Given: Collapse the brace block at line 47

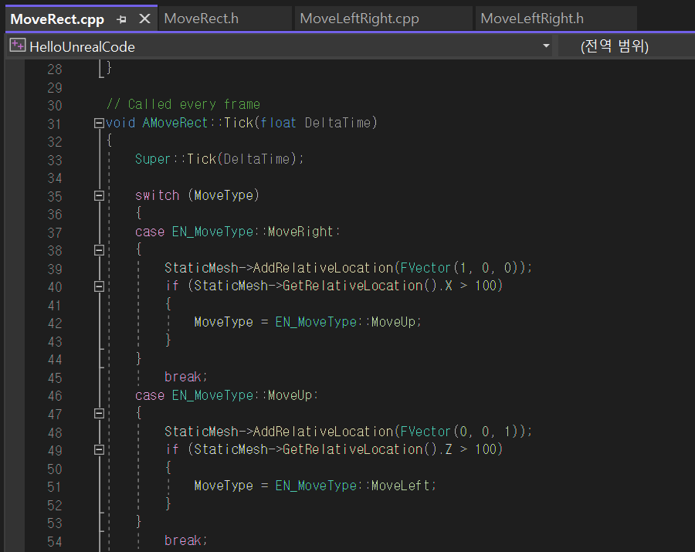Looking at the screenshot, I should (x=99, y=414).
